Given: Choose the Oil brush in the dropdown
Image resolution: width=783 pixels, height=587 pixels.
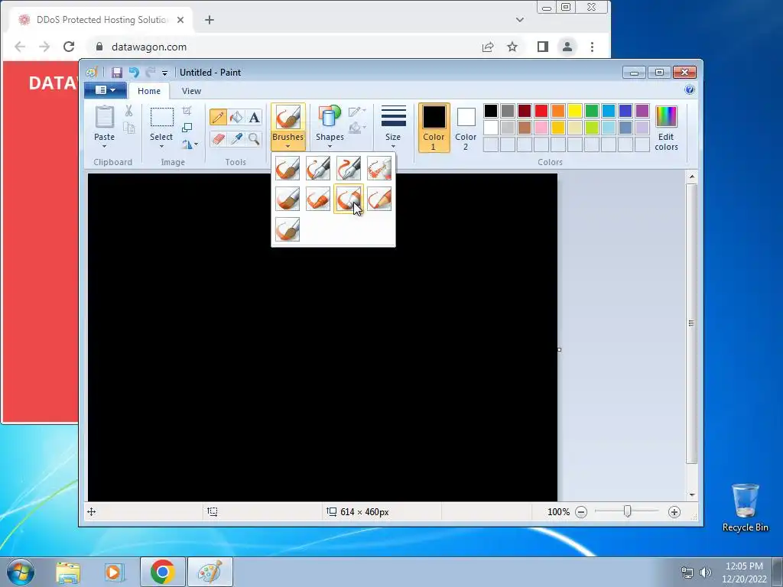Looking at the screenshot, I should (288, 199).
